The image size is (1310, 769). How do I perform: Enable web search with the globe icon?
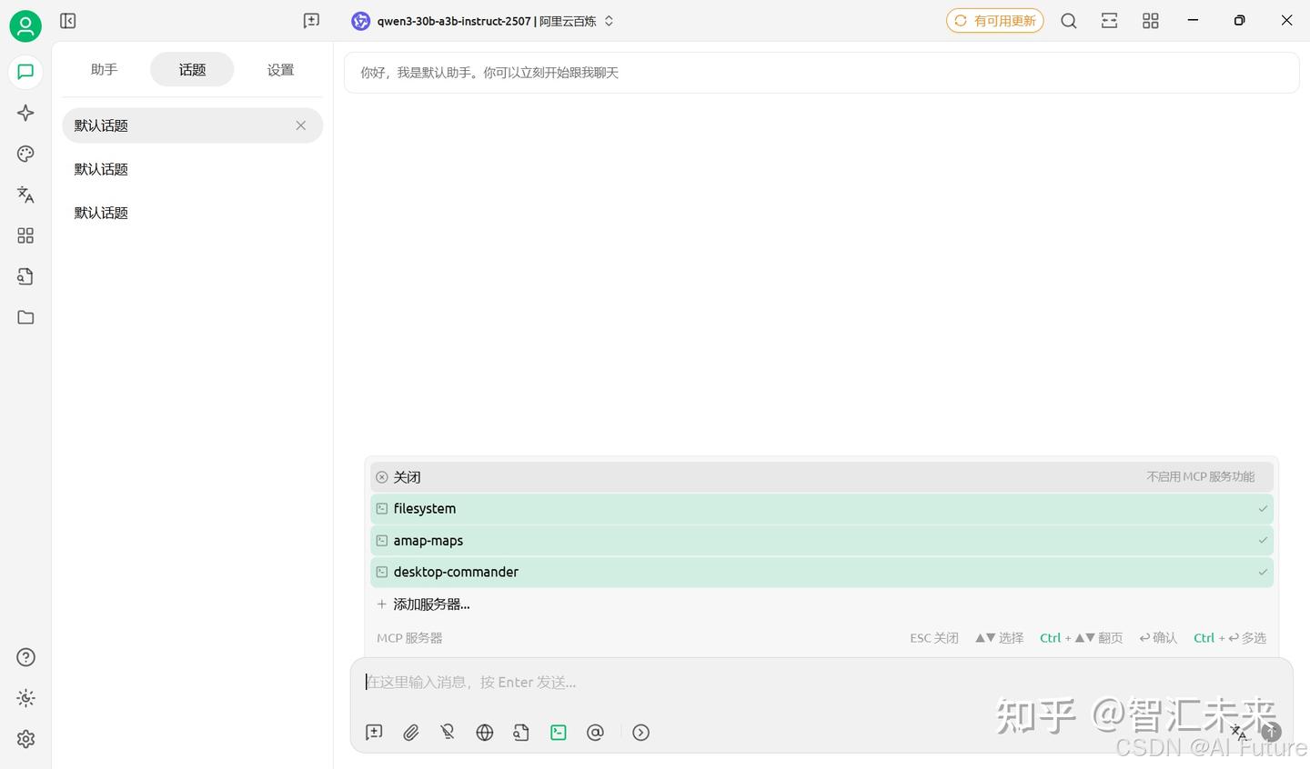tap(485, 733)
